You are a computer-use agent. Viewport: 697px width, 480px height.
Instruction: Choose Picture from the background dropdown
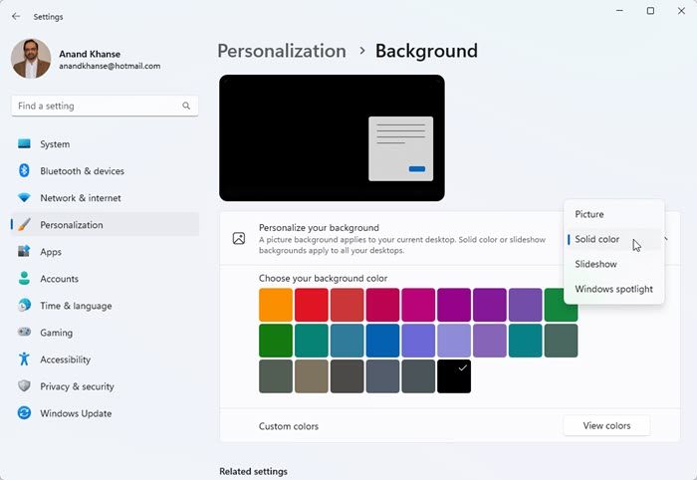614,214
